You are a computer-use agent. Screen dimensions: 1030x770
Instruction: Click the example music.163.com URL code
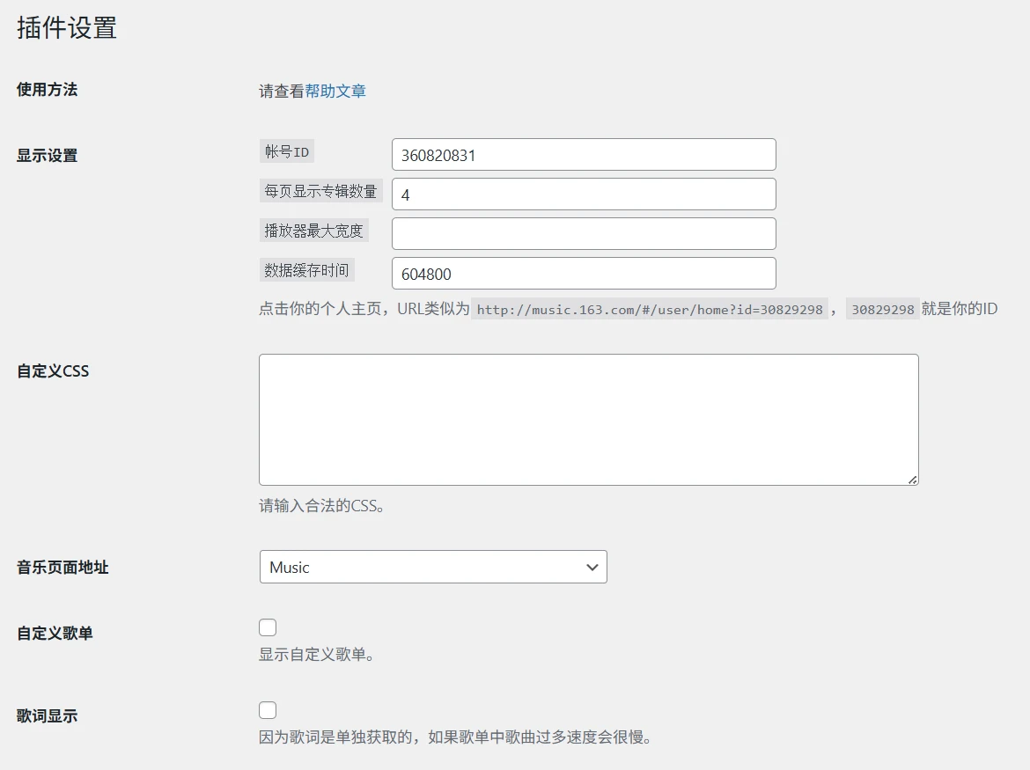(x=650, y=310)
